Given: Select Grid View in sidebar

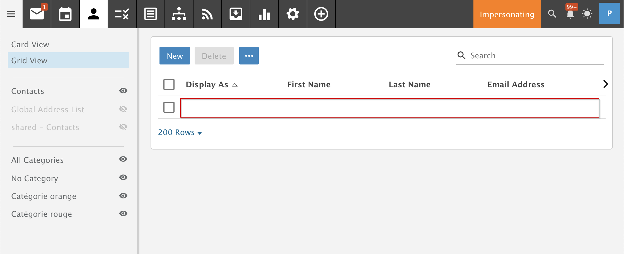Looking at the screenshot, I should coord(29,61).
